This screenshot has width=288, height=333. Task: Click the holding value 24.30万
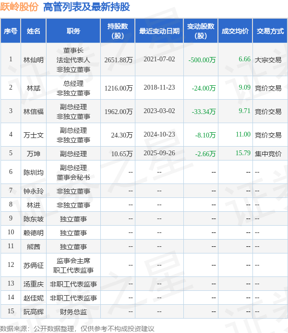pyautogui.click(x=122, y=135)
